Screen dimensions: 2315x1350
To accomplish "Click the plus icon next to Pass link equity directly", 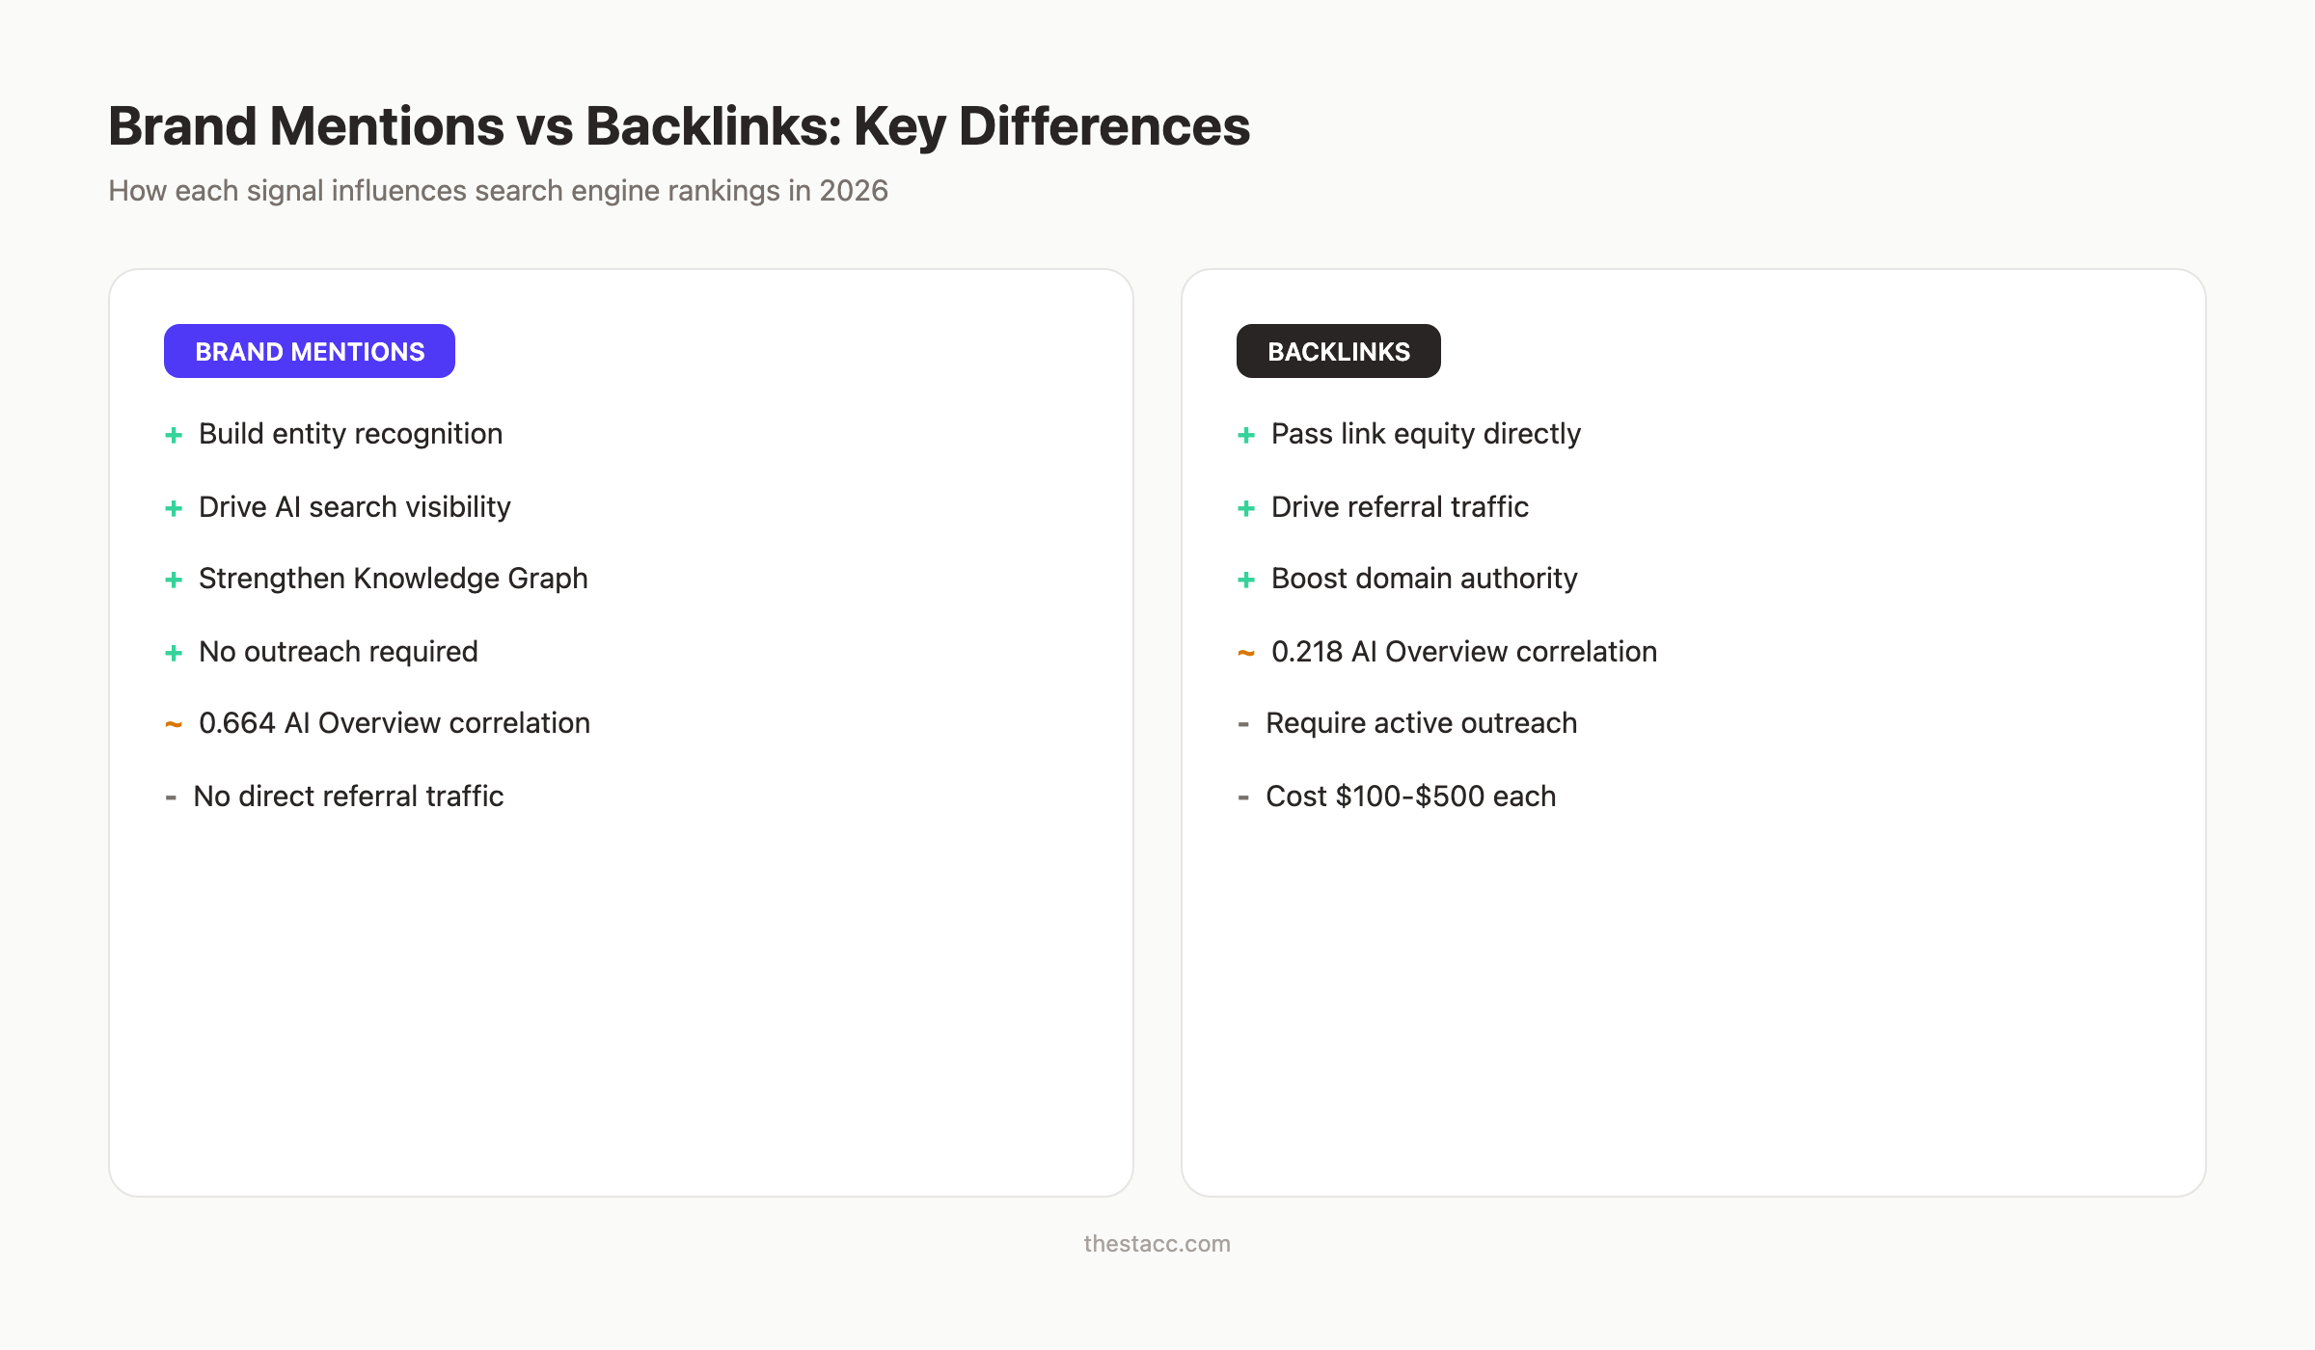I will tap(1246, 435).
